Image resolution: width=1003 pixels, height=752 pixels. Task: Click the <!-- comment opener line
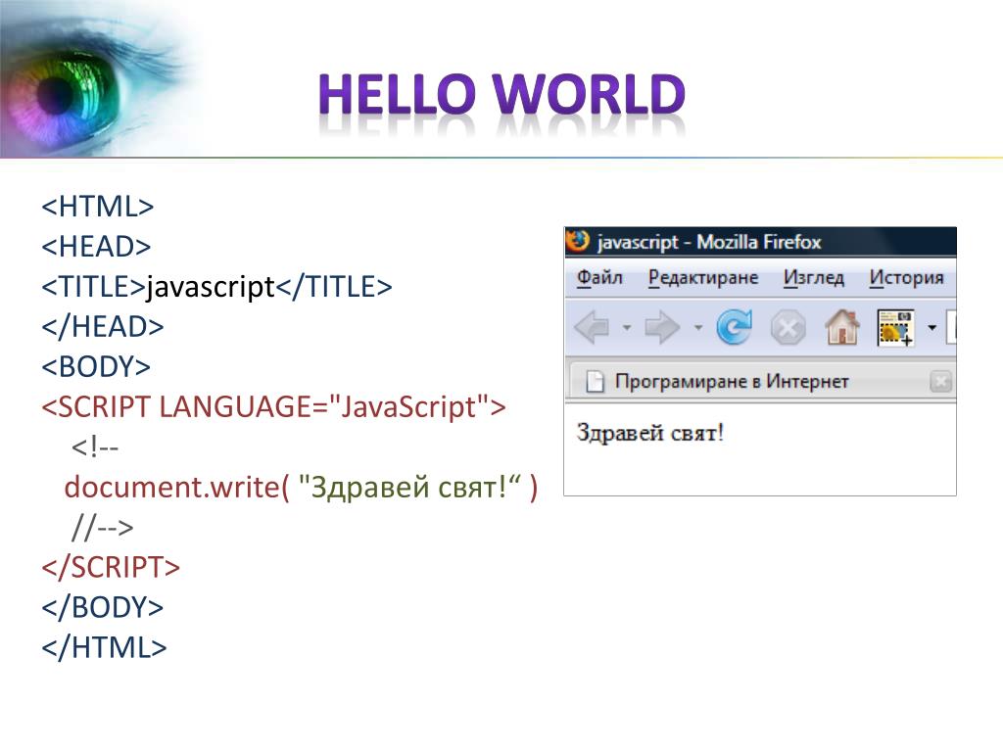(95, 446)
